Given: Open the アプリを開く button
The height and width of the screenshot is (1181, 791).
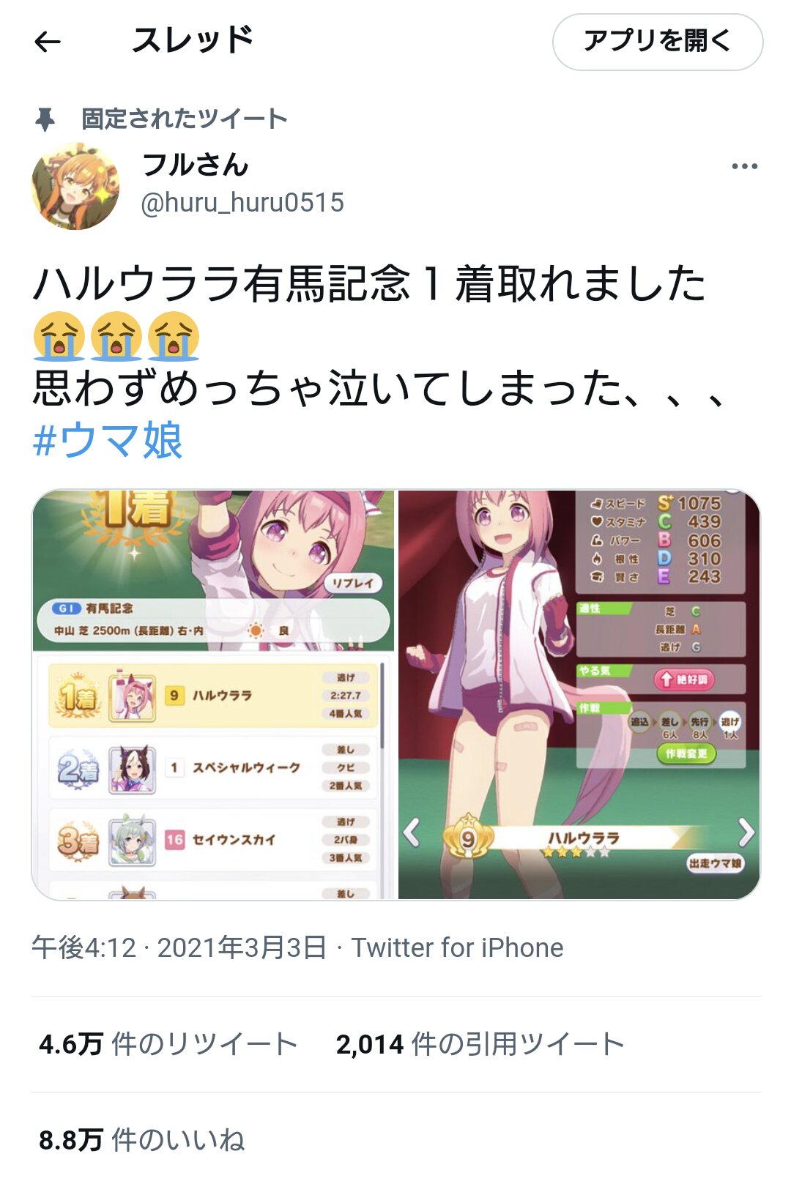Looking at the screenshot, I should pyautogui.click(x=658, y=42).
